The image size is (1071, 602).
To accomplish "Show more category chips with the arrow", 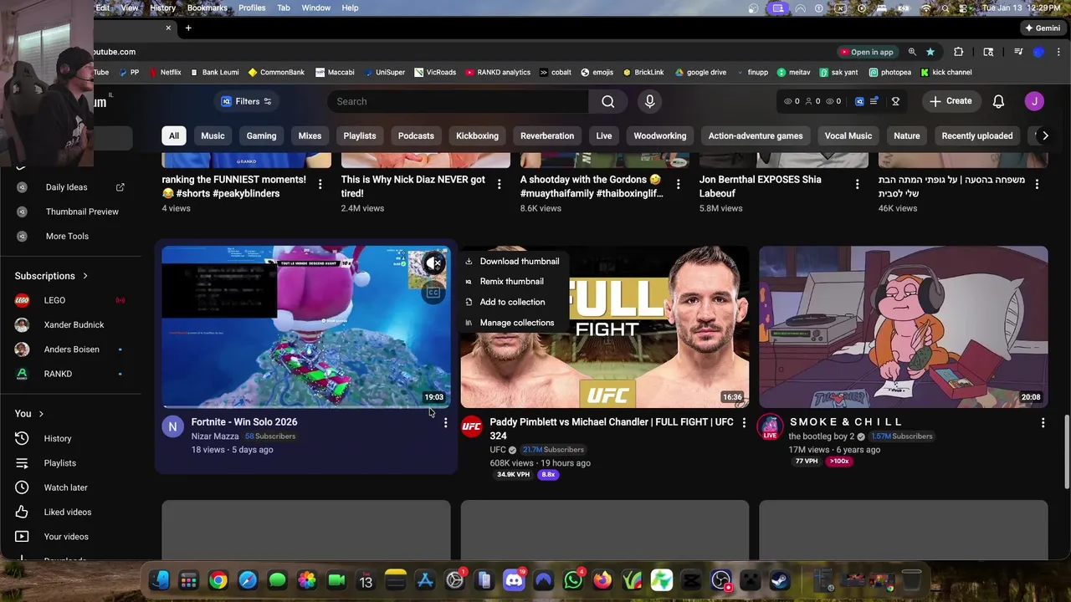I will (x=1045, y=135).
